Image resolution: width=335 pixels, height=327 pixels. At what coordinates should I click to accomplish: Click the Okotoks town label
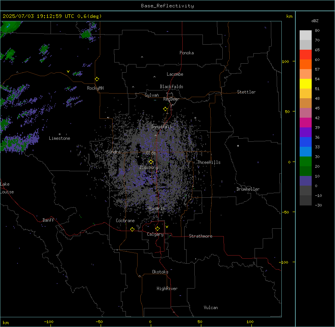(160, 272)
